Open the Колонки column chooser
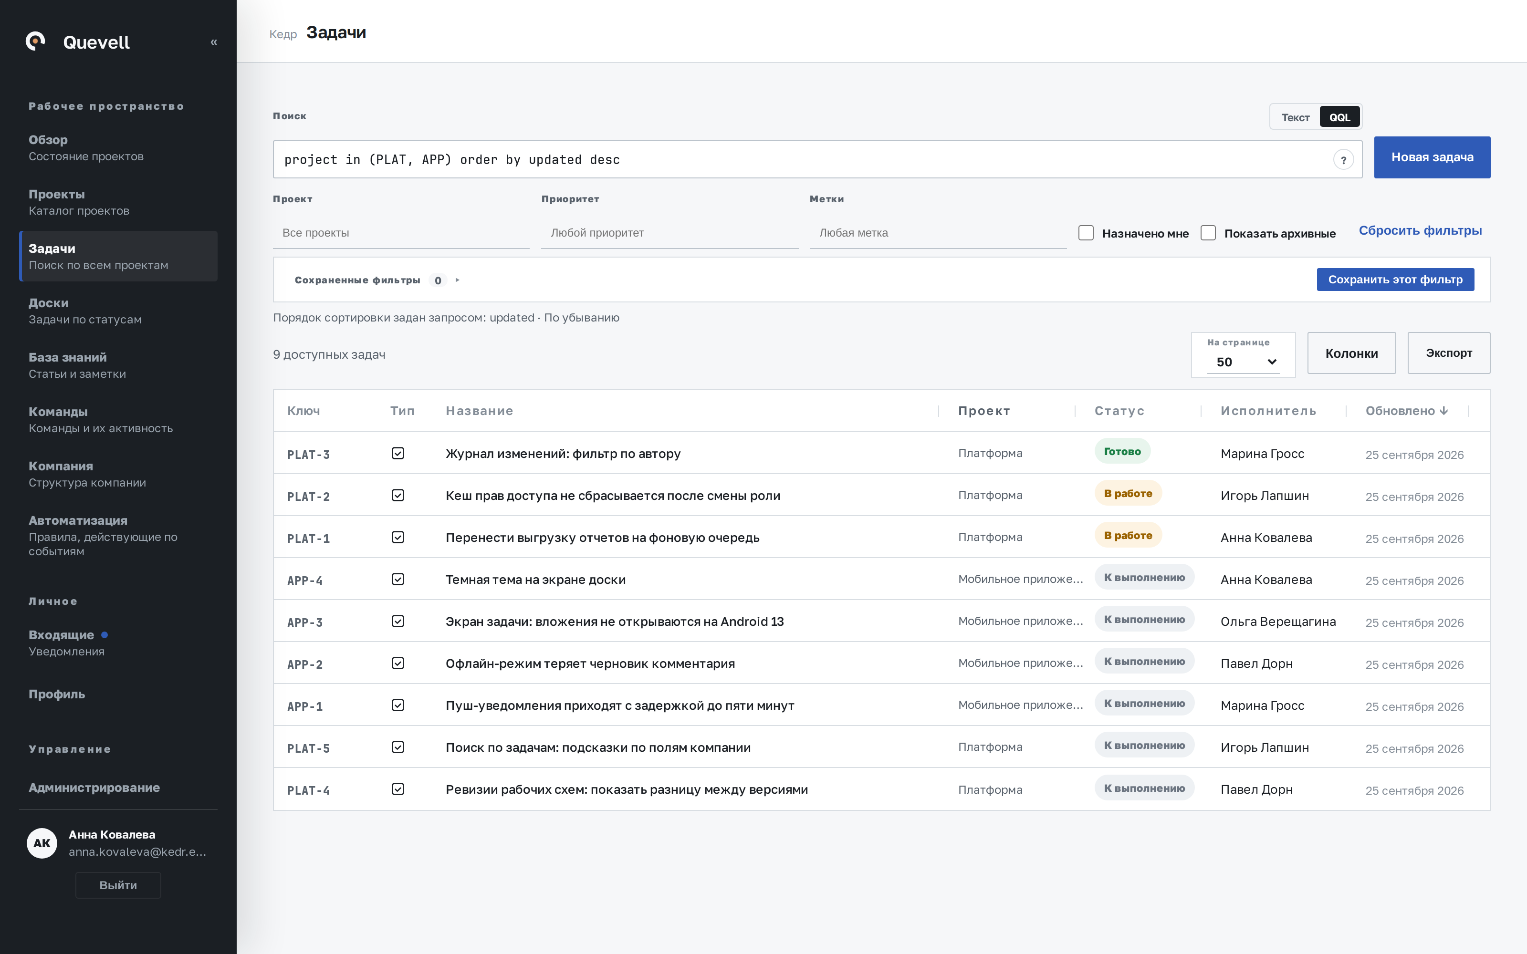The image size is (1527, 954). pos(1351,353)
